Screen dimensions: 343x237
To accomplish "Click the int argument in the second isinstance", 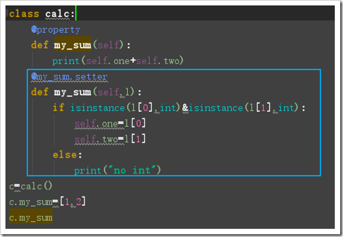I will pyautogui.click(x=286, y=108).
